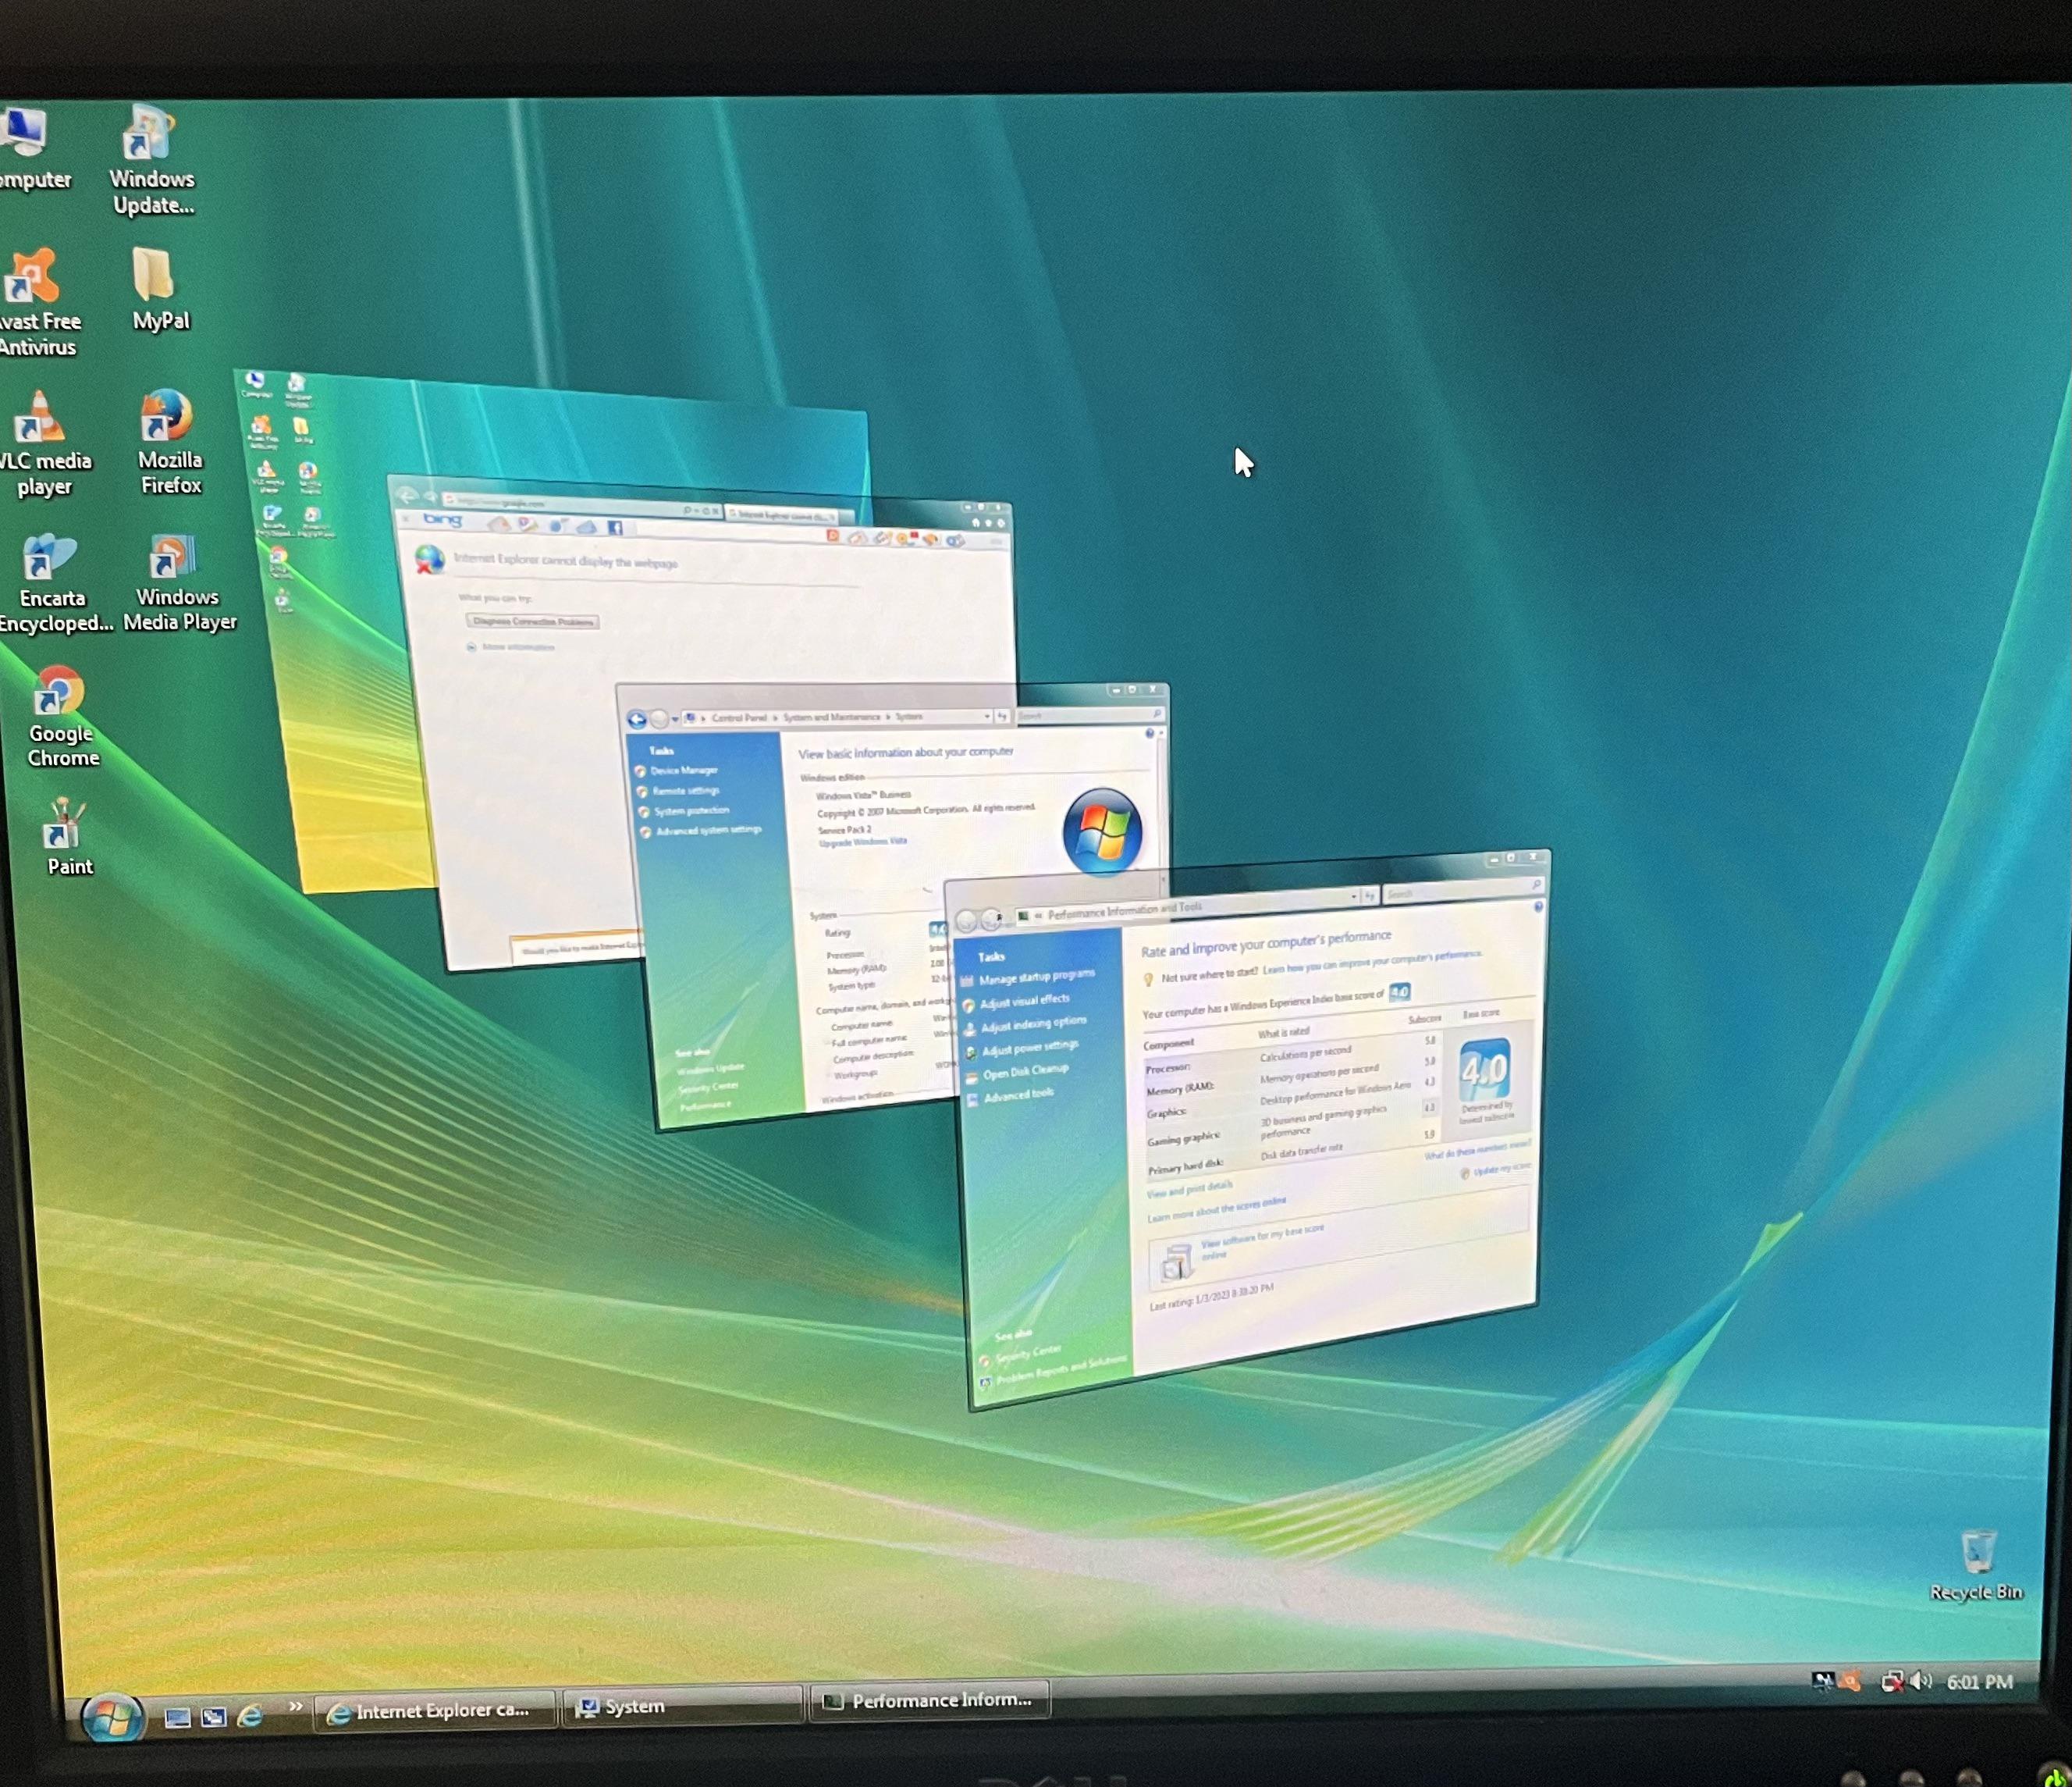Launch Google Chrome from desktop
The width and height of the screenshot is (2072, 1787).
[62, 717]
